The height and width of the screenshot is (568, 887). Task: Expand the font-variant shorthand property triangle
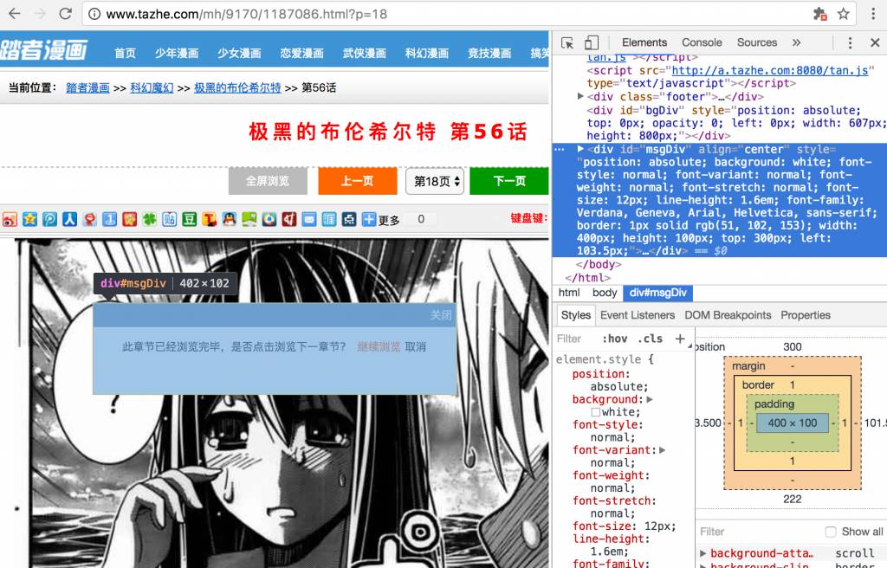[x=663, y=450]
